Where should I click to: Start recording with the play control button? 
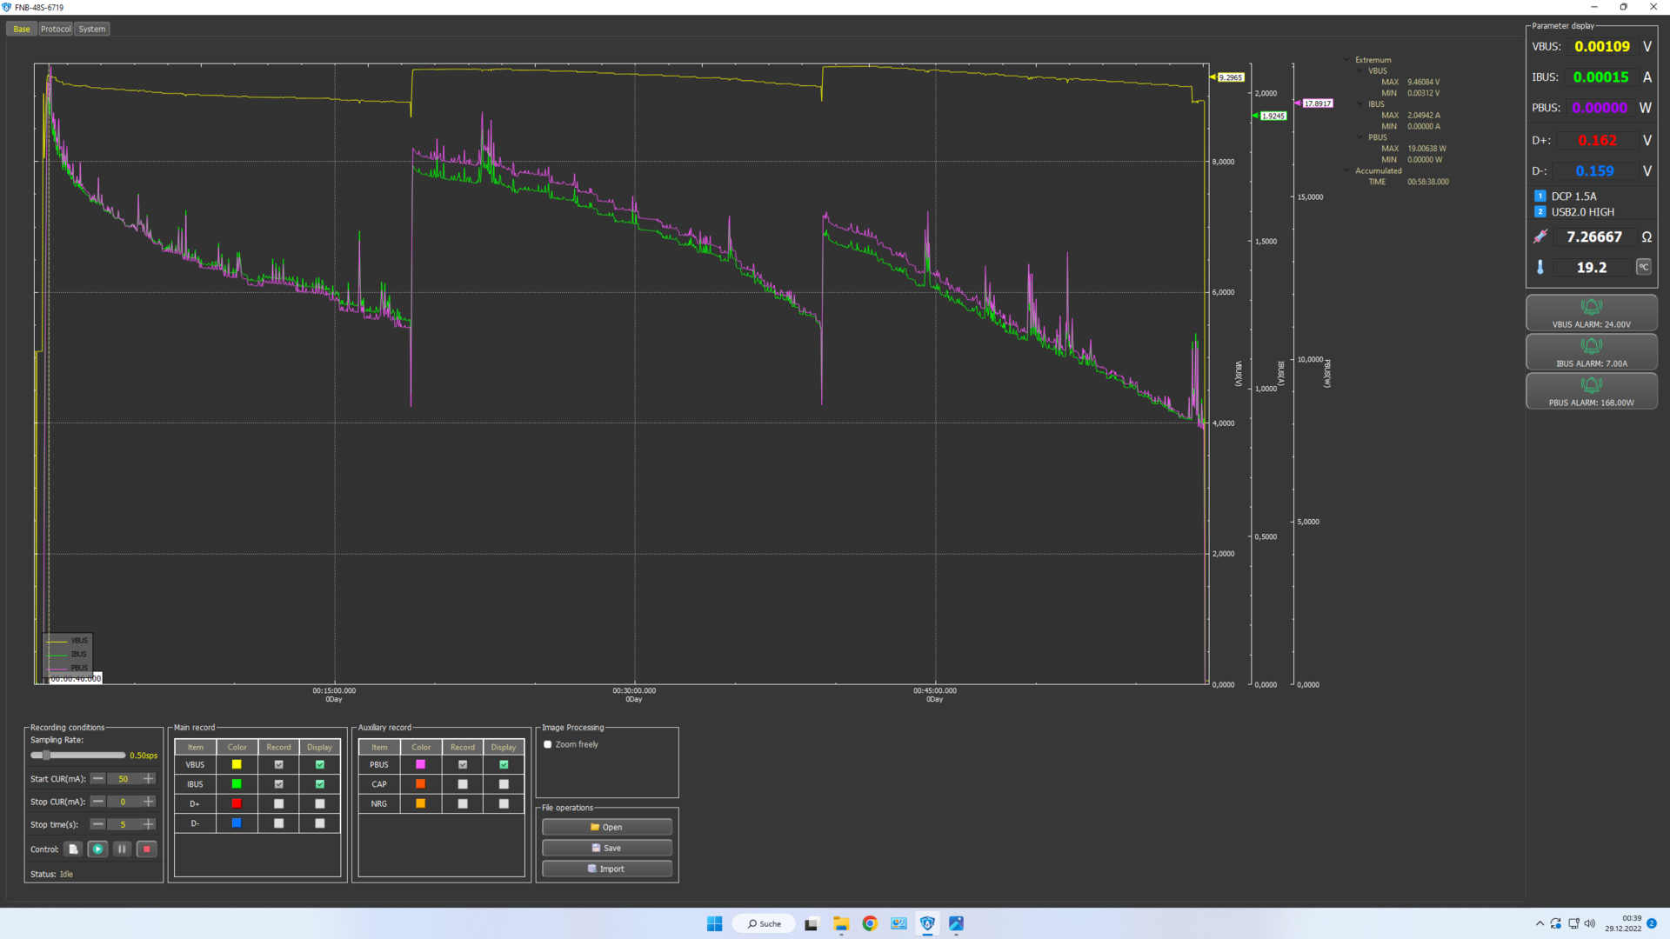coord(97,849)
